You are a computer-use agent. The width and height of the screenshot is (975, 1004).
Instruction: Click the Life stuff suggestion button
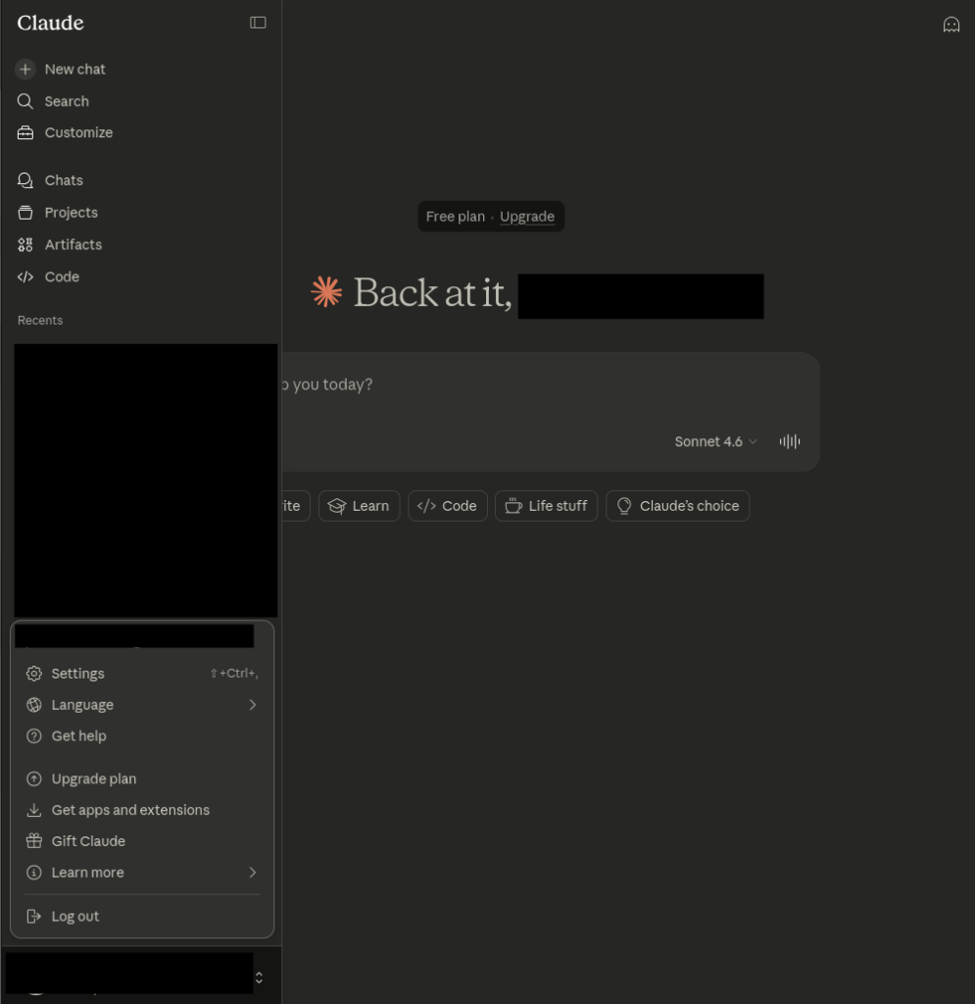(547, 507)
